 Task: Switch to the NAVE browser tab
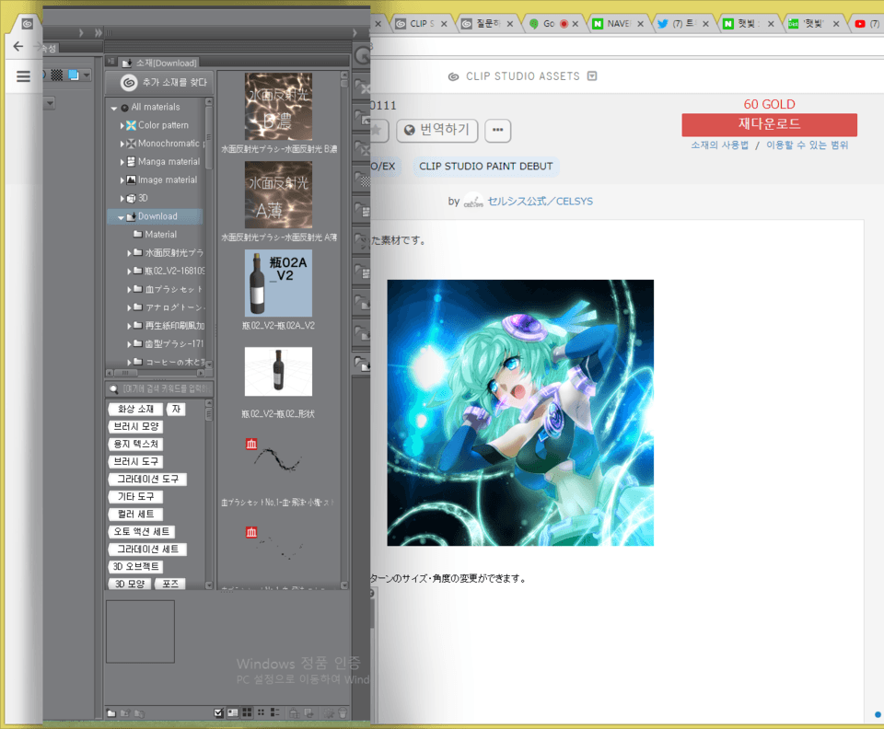[618, 24]
